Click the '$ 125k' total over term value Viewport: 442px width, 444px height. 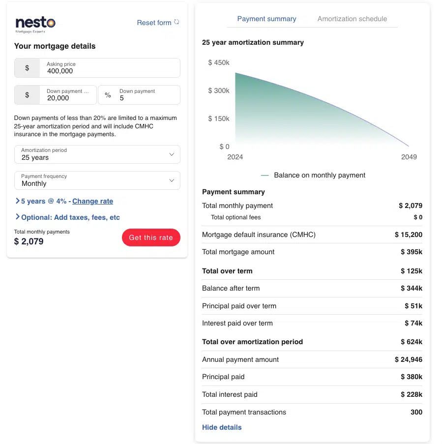pyautogui.click(x=412, y=271)
